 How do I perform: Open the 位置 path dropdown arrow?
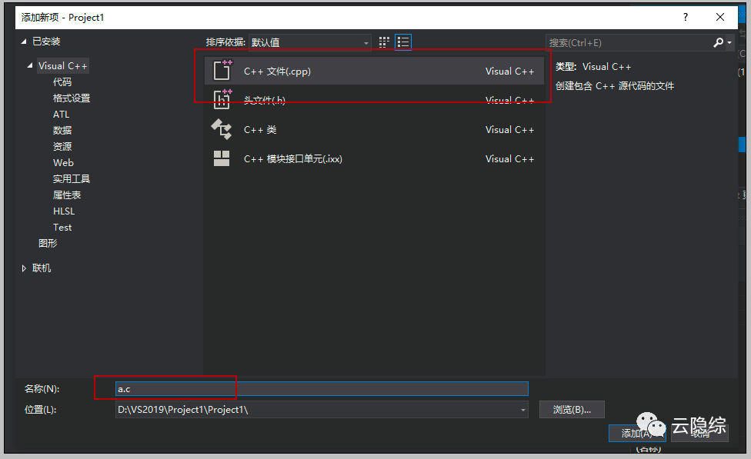point(523,410)
